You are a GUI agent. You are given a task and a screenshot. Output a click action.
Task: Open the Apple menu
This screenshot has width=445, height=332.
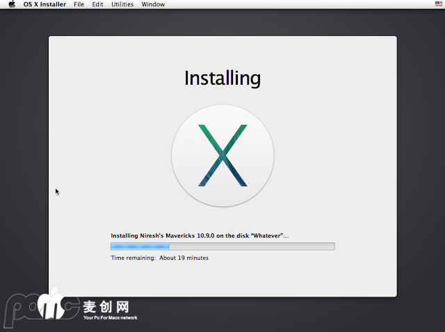[x=12, y=4]
